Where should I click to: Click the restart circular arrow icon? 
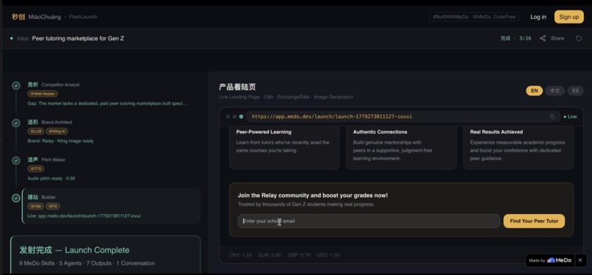579,38
